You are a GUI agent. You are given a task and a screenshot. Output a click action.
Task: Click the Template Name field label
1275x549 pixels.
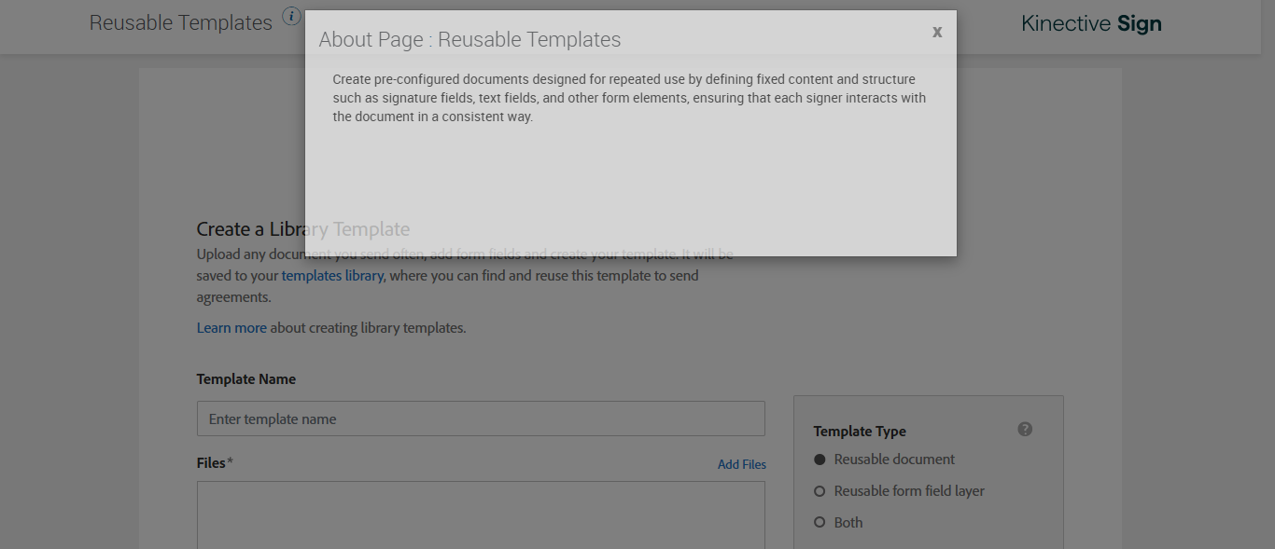pos(246,379)
